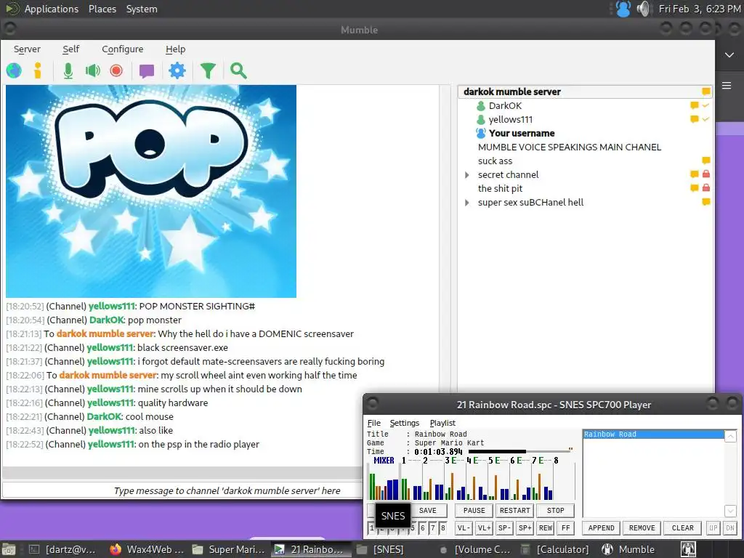Open the Configure menu in Mumble
Viewport: 744px width, 558px height.
[x=122, y=49]
